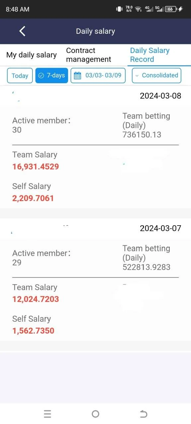The image size is (191, 424).
Task: Tap Self Salary amount 1,562.7350
Action: [33, 331]
